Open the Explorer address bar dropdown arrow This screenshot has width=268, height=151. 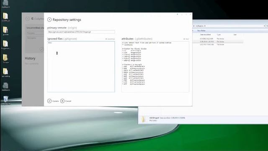click(264, 26)
